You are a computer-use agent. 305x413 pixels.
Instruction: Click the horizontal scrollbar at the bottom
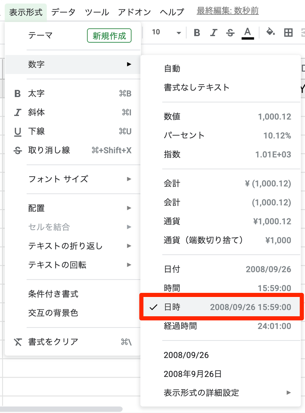pos(62,408)
